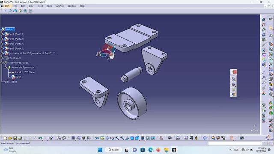The image size is (274, 154).
Task: Click the command input field in status bar
Action: 235,143
